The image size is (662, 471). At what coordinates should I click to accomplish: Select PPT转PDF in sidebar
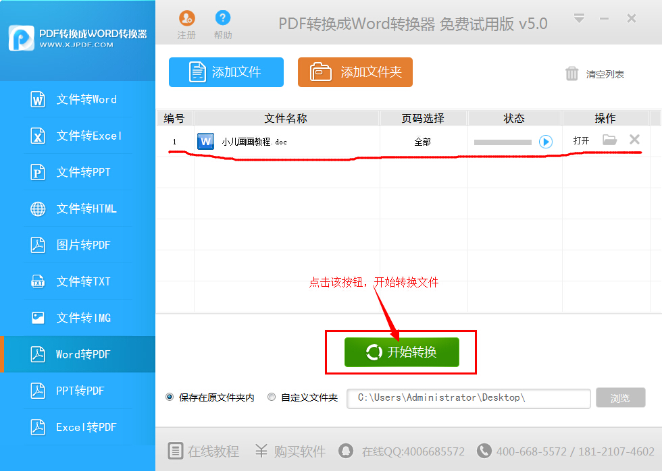click(78, 391)
